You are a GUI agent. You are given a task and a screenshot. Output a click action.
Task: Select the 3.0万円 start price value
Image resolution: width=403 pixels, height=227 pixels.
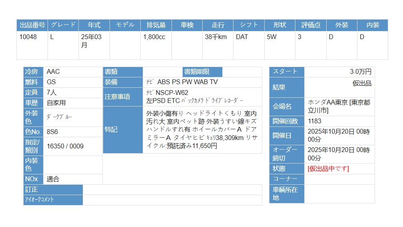[x=360, y=72]
